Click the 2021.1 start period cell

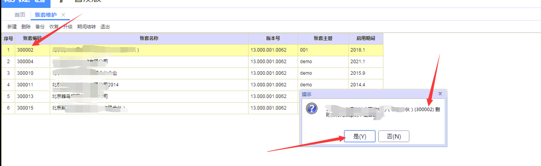point(366,61)
